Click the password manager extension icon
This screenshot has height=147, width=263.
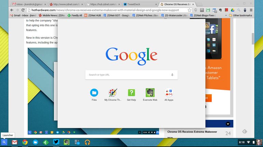point(245,10)
